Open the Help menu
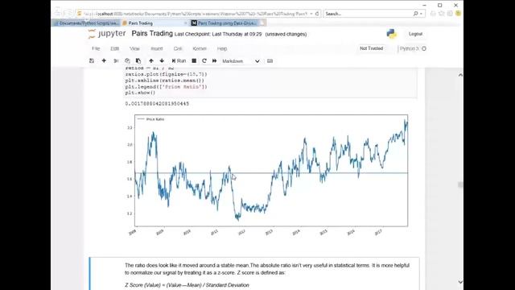The width and height of the screenshot is (515, 290). tap(222, 48)
